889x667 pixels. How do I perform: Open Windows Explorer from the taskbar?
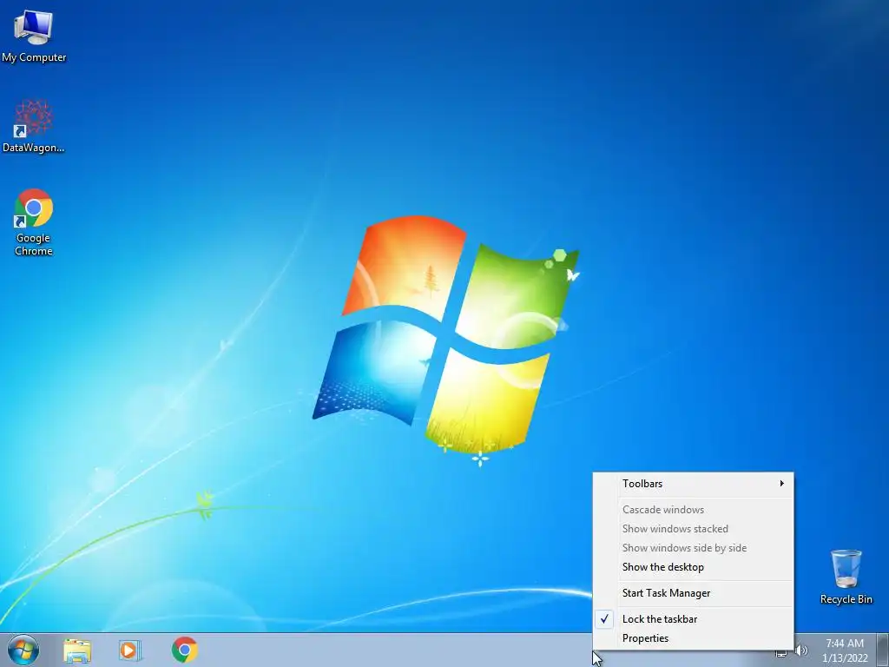pyautogui.click(x=77, y=650)
